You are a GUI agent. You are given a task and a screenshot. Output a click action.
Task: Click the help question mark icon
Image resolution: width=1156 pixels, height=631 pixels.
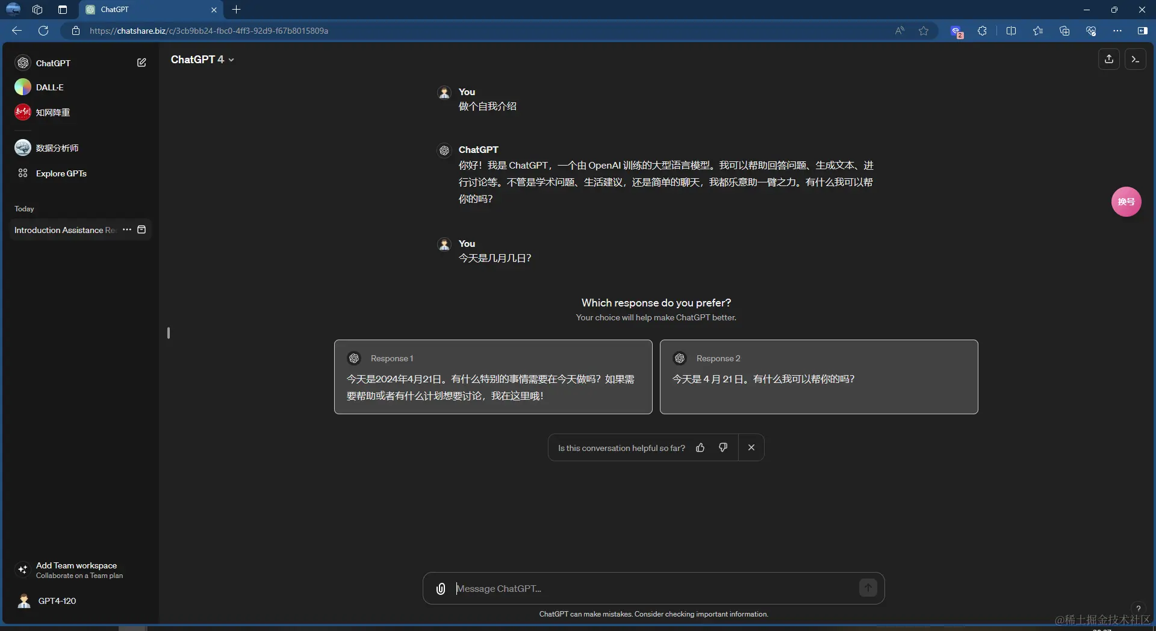(1138, 608)
